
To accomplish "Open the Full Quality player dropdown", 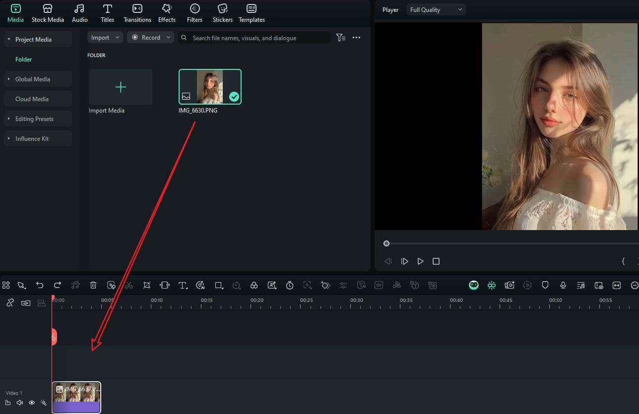I will click(436, 9).
